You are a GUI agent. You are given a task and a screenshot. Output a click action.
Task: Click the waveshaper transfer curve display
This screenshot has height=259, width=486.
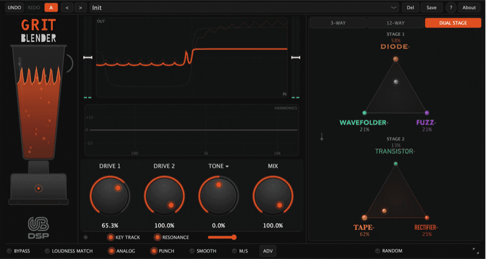[191, 58]
